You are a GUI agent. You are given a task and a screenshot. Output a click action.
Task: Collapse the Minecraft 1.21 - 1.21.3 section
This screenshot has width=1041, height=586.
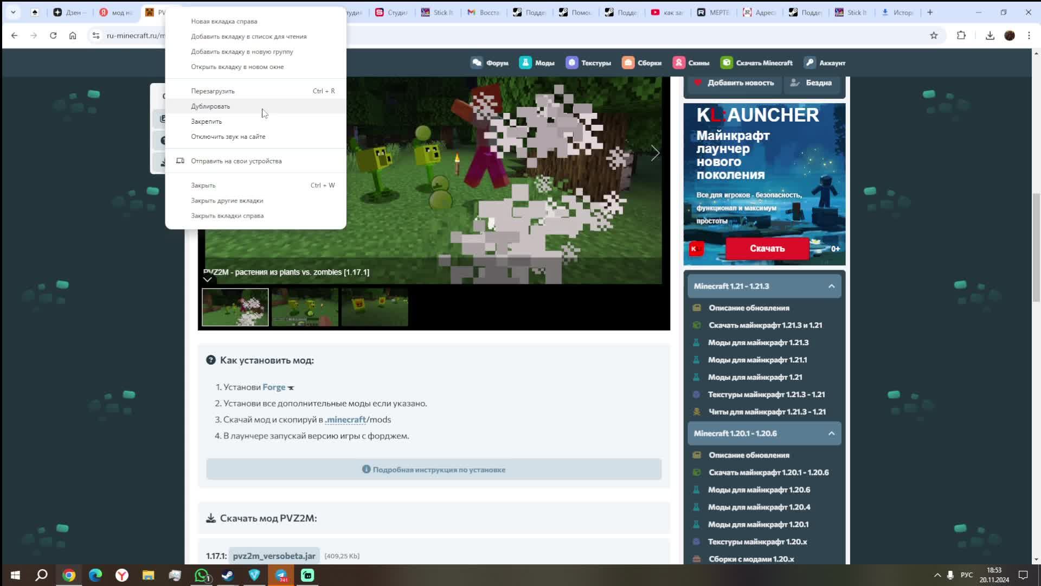pos(764,286)
